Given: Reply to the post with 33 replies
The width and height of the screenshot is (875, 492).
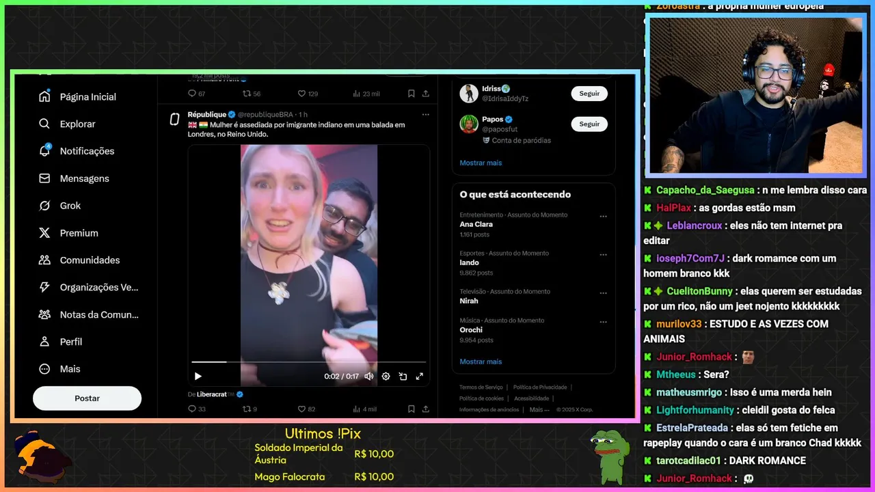Looking at the screenshot, I should pos(192,409).
